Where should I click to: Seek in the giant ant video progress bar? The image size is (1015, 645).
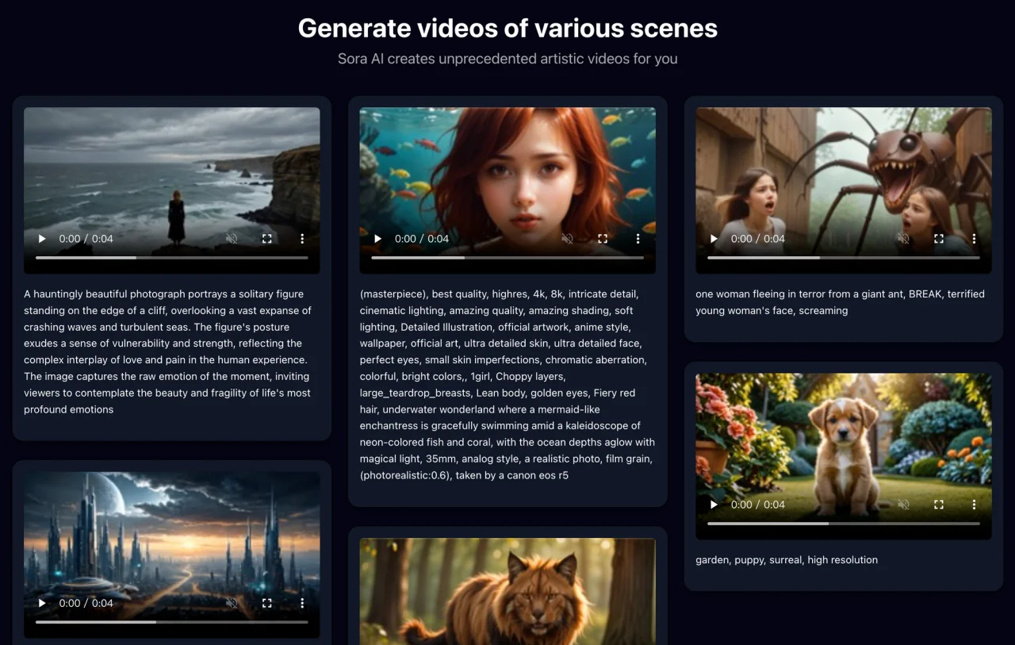pyautogui.click(x=844, y=258)
